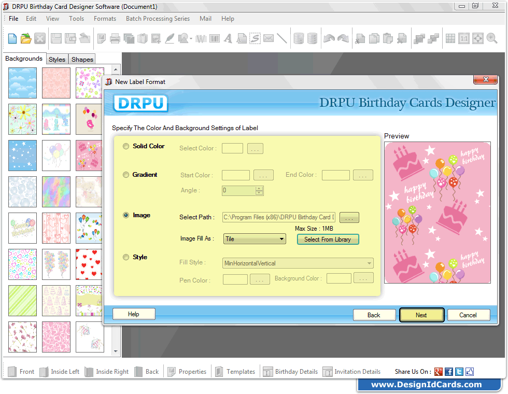Screen dimensions: 508x394
Task: Click the Grid view icon in toolbar
Action: (450, 38)
